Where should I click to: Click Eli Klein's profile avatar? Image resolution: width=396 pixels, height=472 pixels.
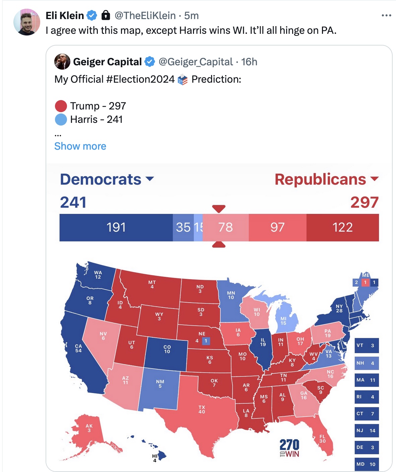[26, 22]
